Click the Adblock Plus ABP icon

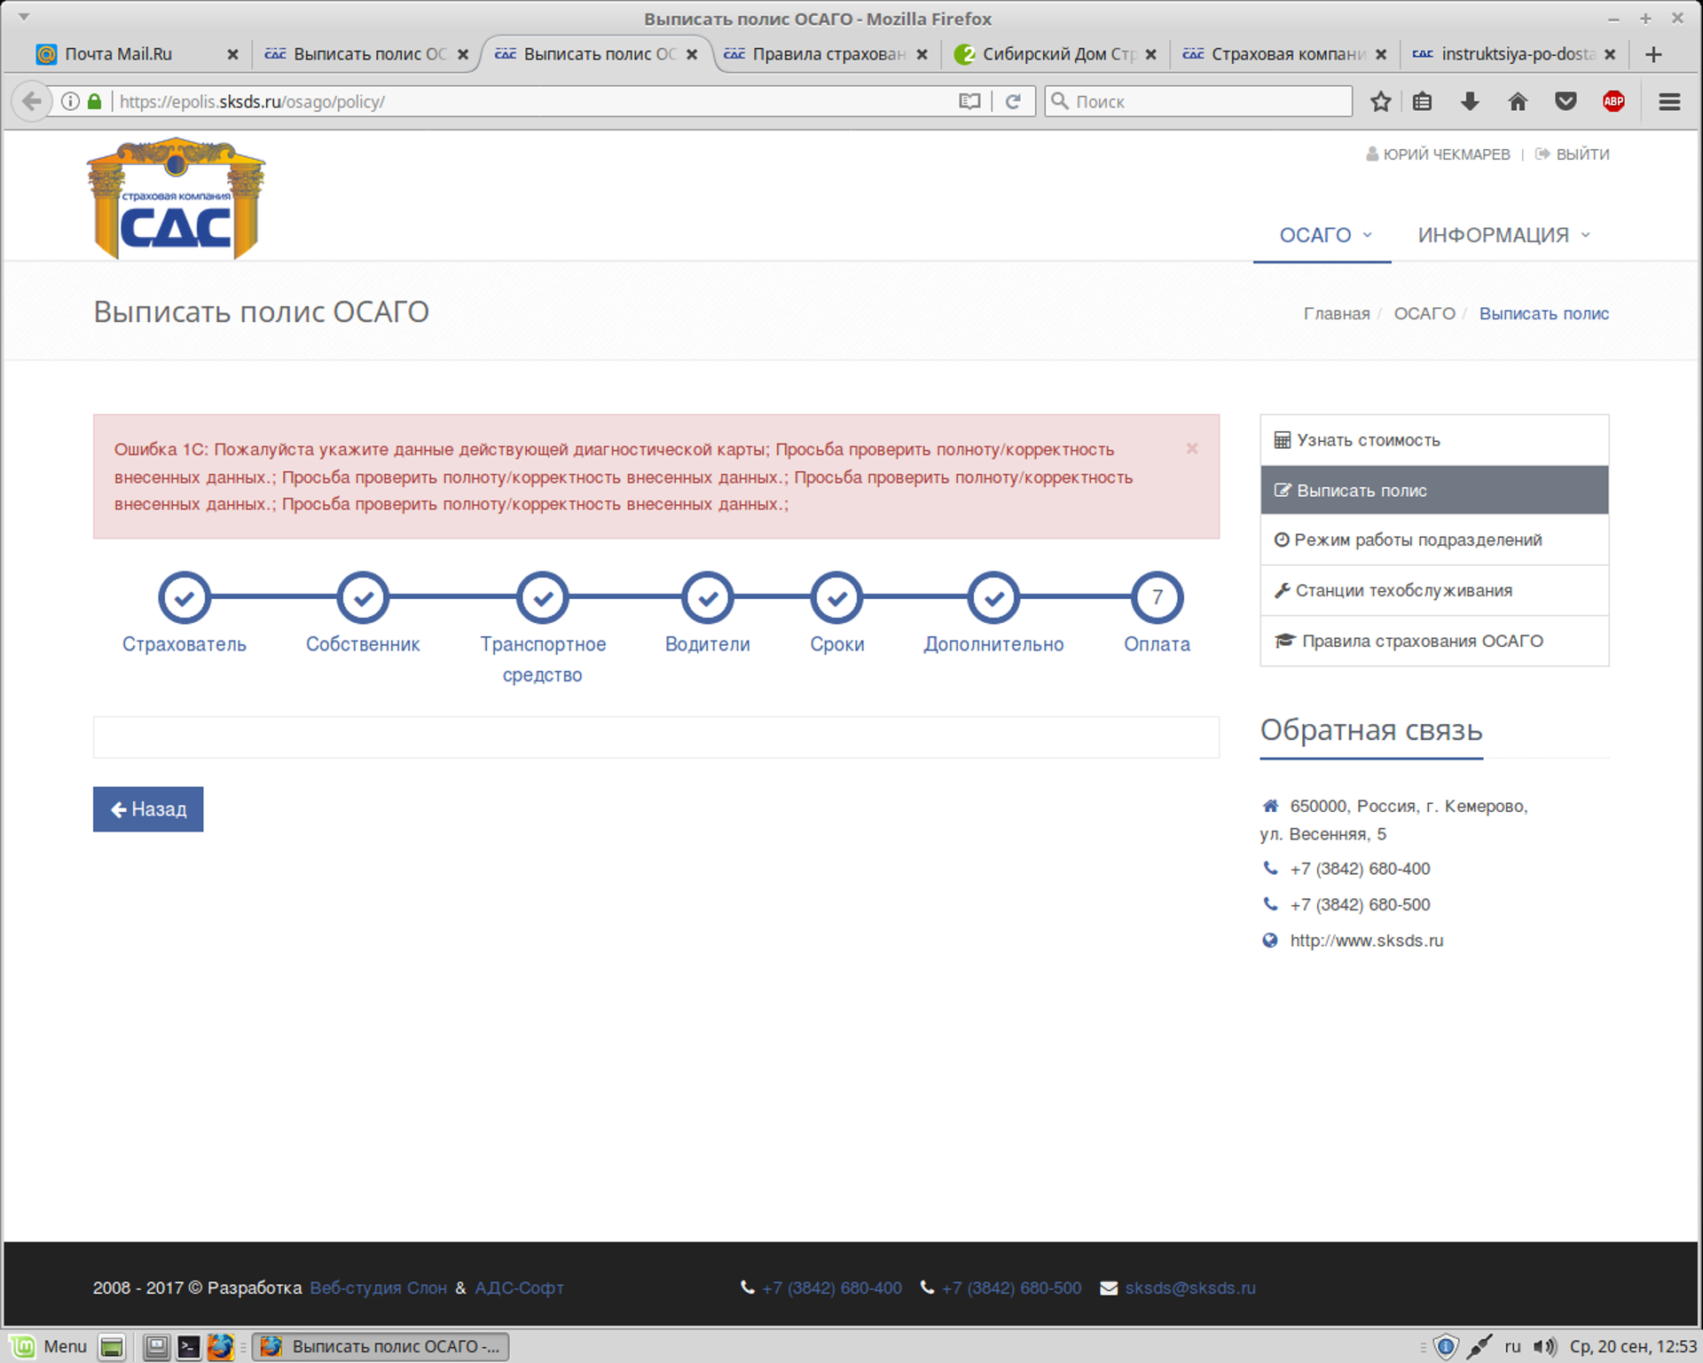click(x=1613, y=102)
